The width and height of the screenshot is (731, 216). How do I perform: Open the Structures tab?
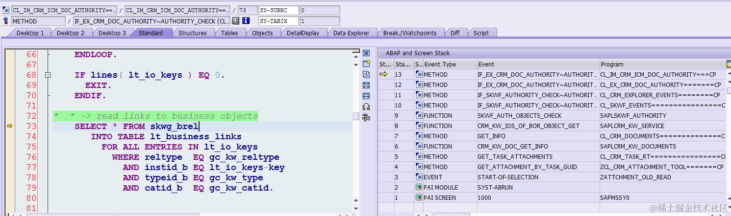point(192,33)
